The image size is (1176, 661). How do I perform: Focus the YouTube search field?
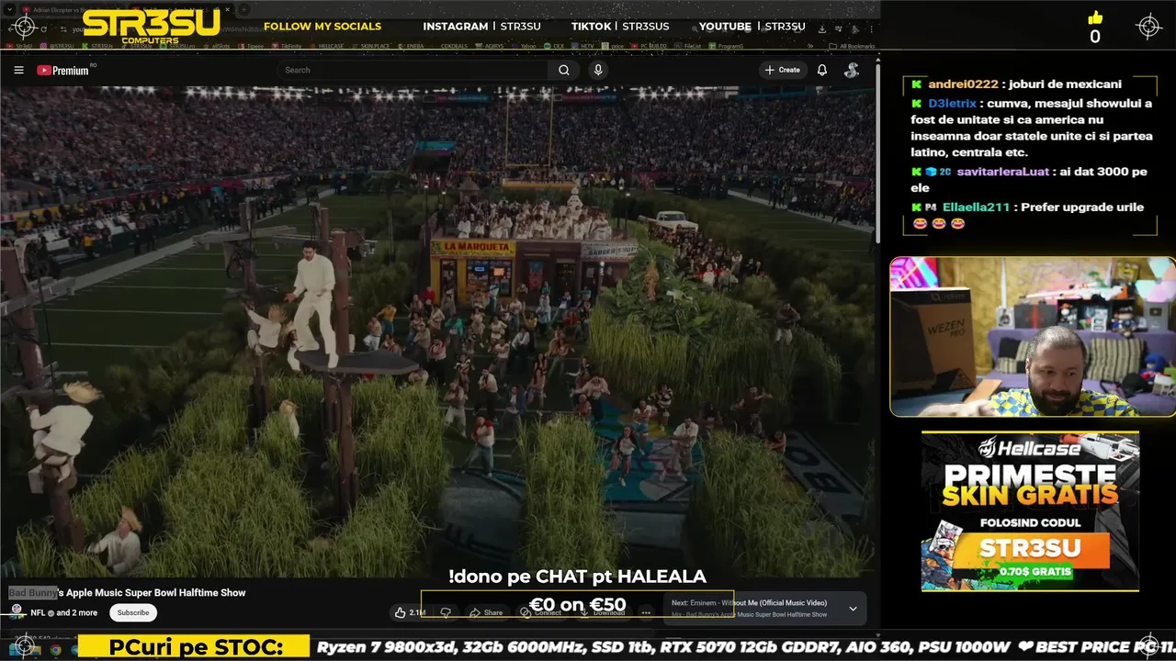pyautogui.click(x=413, y=70)
